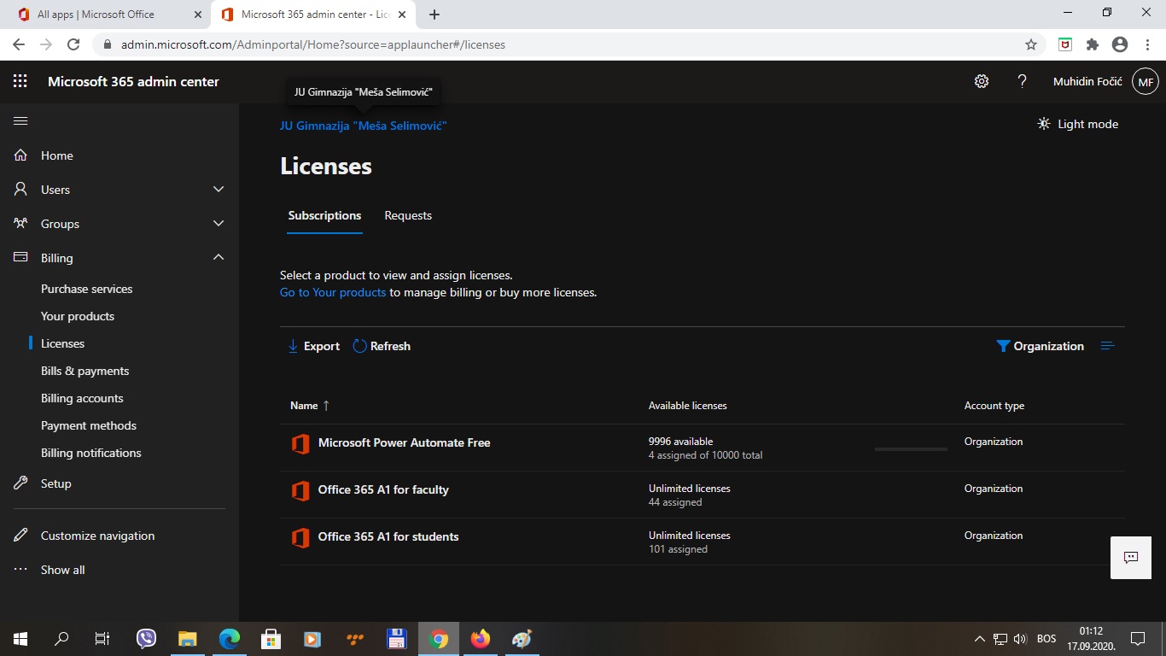Show hidden system tray icons
Viewport: 1166px width, 656px height.
(980, 639)
